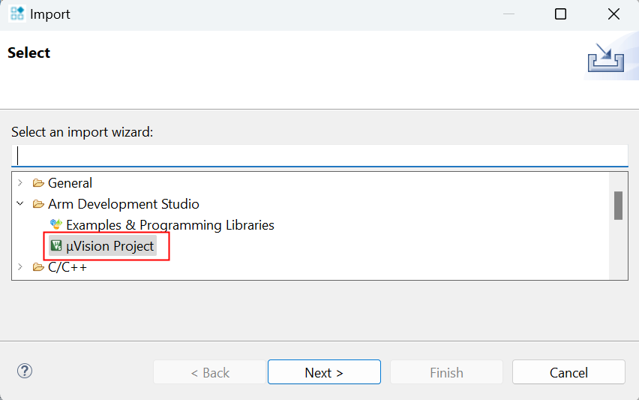Focus the wizard filter text field

[x=319, y=155]
